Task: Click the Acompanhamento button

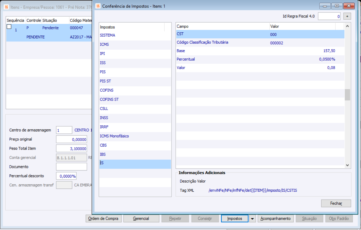Action: tap(276, 218)
